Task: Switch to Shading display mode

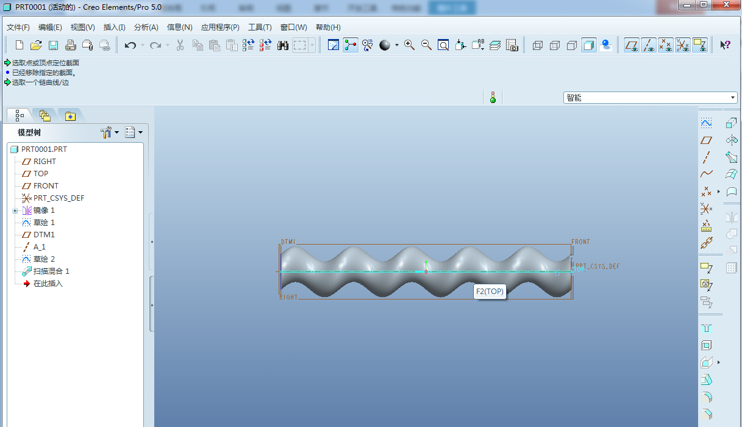Action: pyautogui.click(x=588, y=45)
